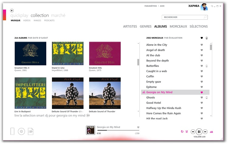Image resolution: width=228 pixels, height=145 pixels.
Task: Toggle heart rating for Good Hotel
Action: coord(202,103)
